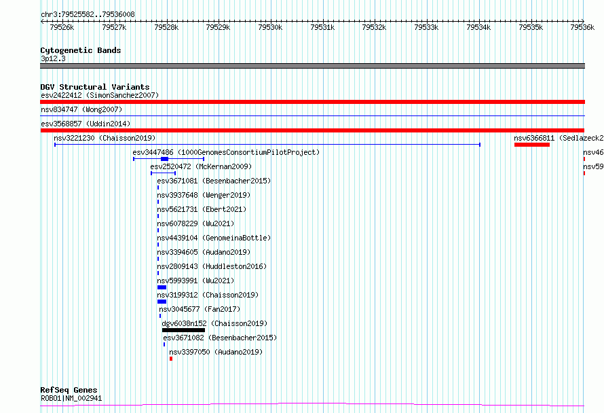The image size is (604, 413).
Task: Select the black dgv6038n152 variant bar
Action: (x=183, y=330)
